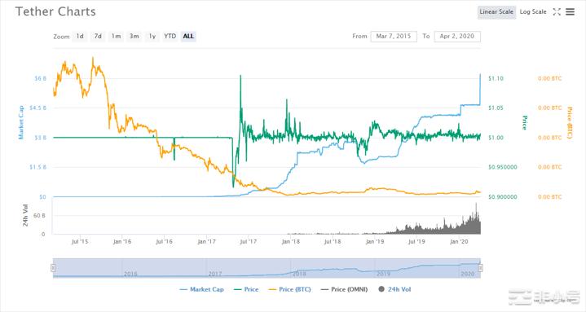The width and height of the screenshot is (586, 312).
Task: Set zoom to 1d
Action: point(80,36)
